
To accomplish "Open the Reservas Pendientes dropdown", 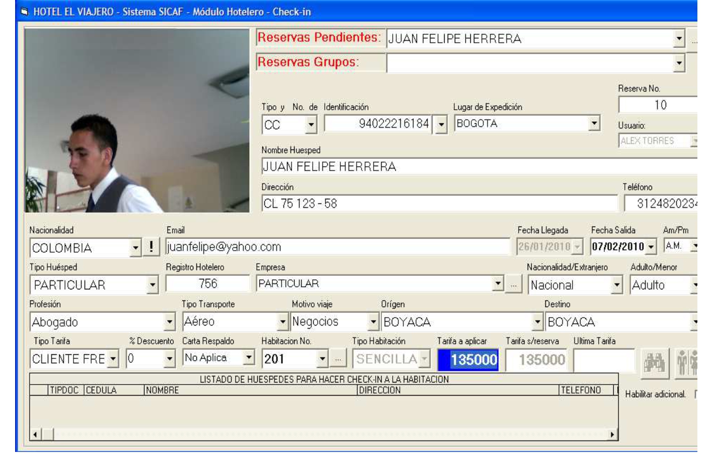I will (679, 39).
